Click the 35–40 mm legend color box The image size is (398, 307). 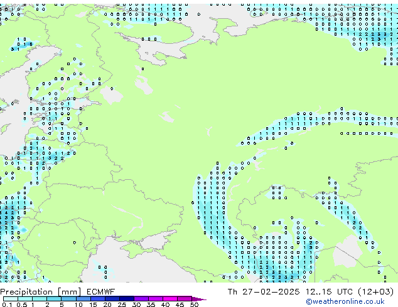(x=155, y=299)
